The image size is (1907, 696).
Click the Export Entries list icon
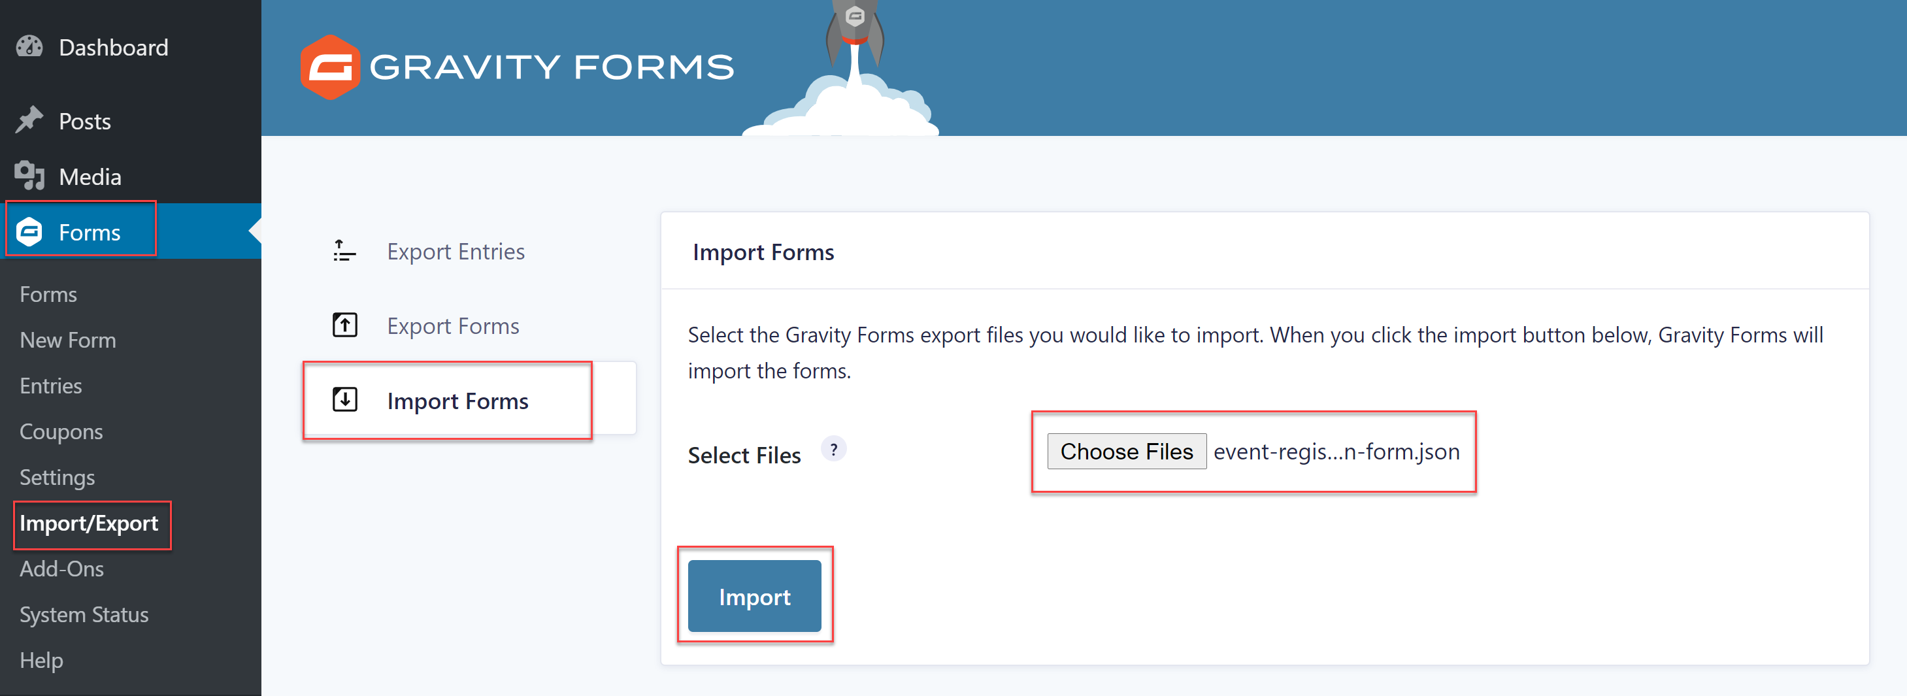(344, 251)
